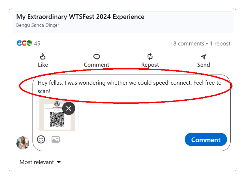
Task: Click the image attachment icon
Action: tap(55, 139)
